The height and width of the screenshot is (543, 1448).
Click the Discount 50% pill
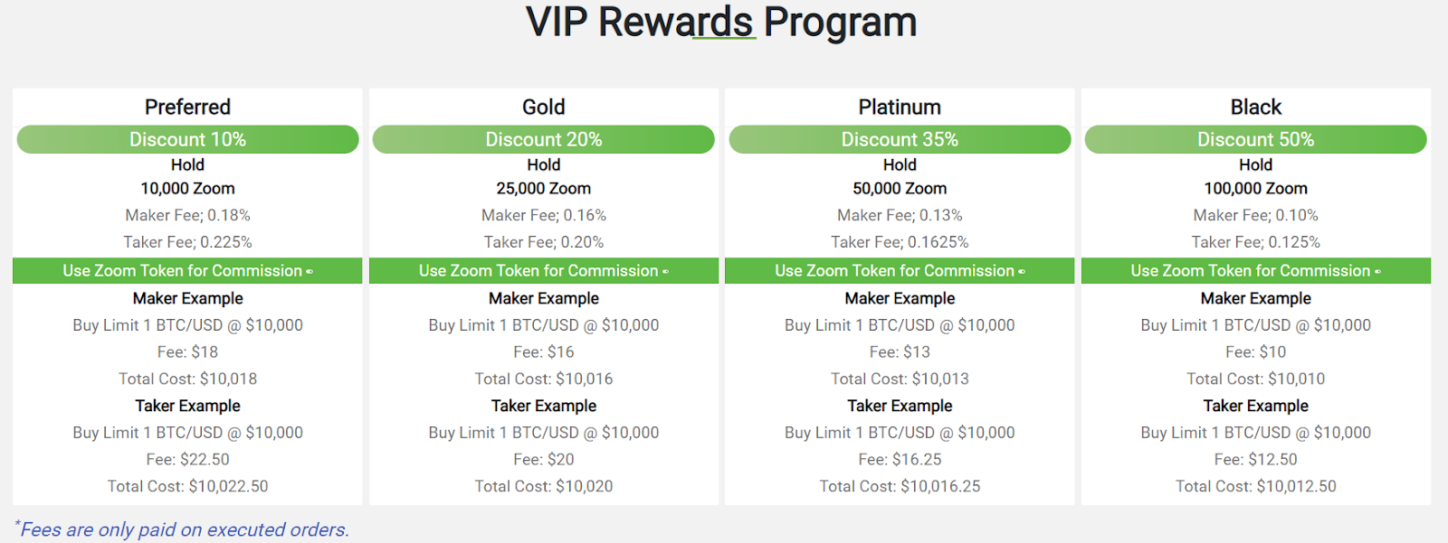click(x=1255, y=139)
